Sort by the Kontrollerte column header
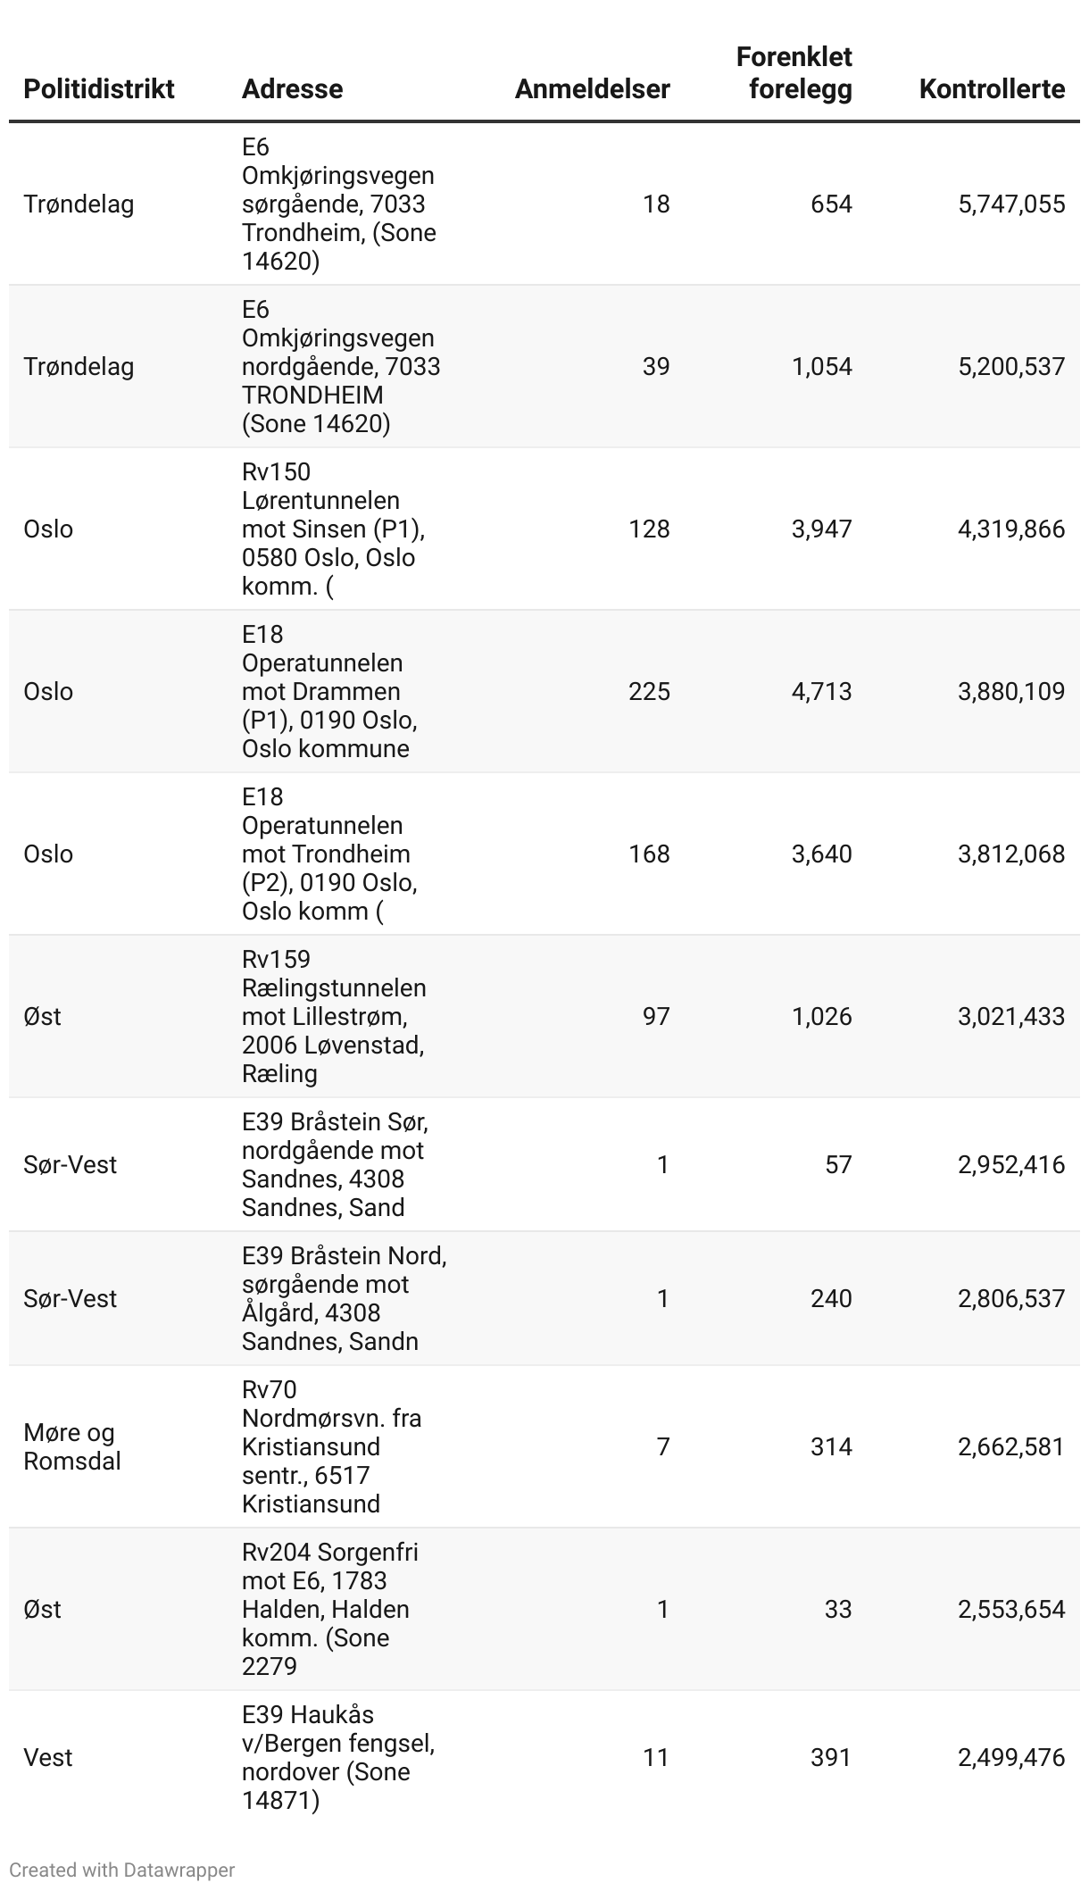Screen dimensions: 1089x1891 992,89
